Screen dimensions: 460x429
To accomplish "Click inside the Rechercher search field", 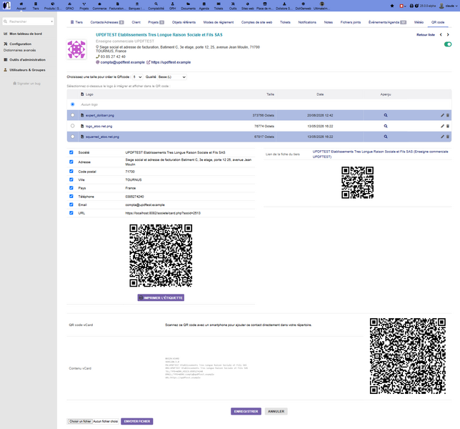I will coord(29,21).
